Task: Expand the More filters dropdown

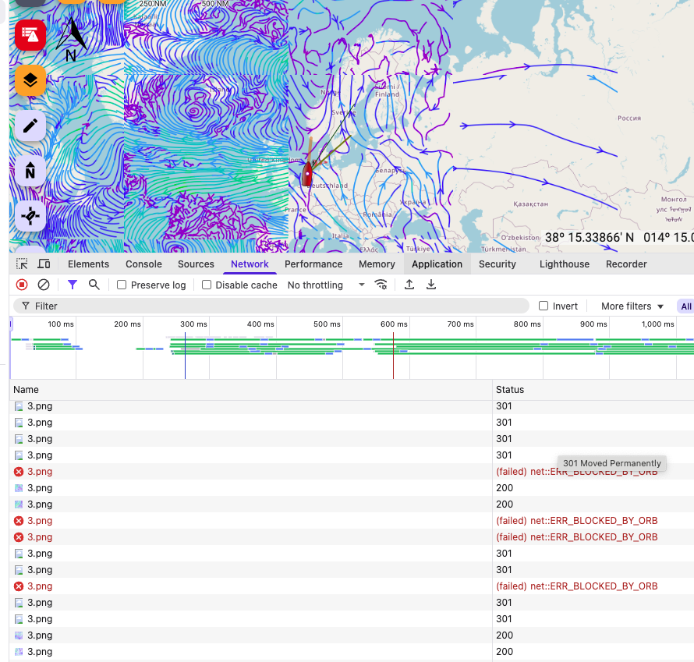Action: click(632, 306)
